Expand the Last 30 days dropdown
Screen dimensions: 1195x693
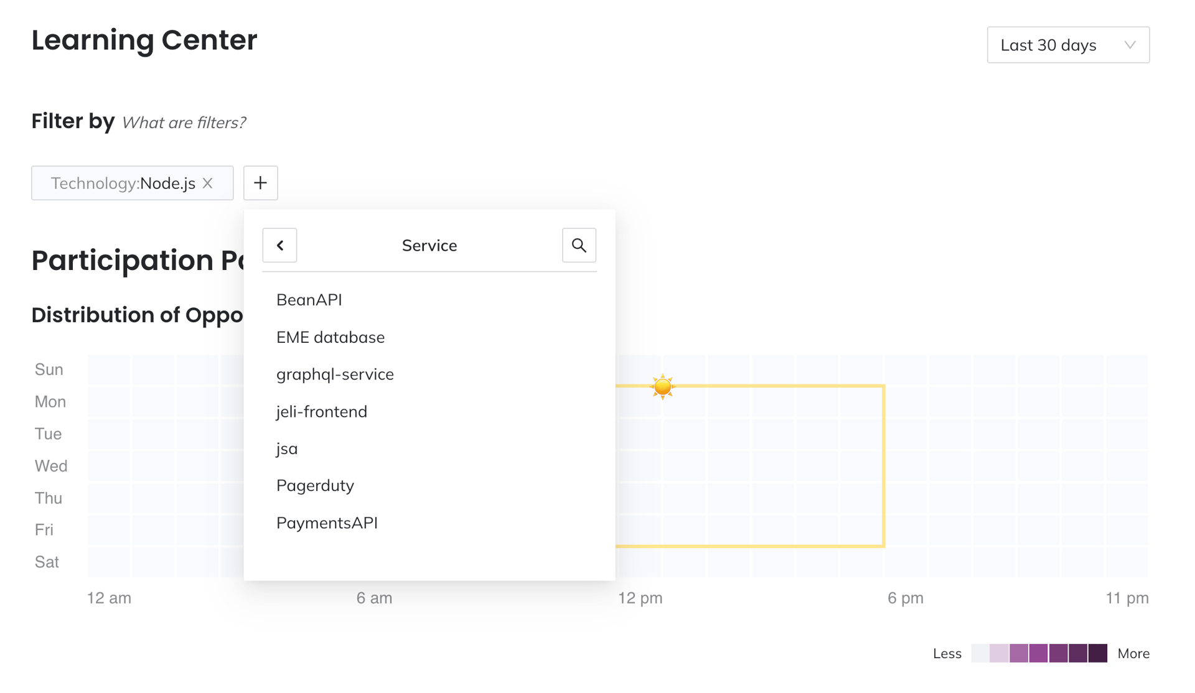pos(1067,45)
